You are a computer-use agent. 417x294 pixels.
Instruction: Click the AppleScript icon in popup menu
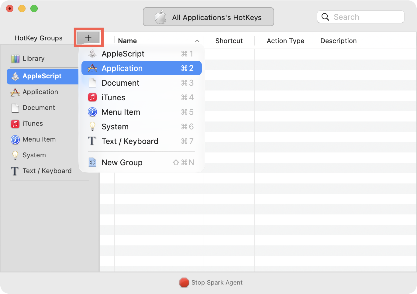(x=92, y=54)
